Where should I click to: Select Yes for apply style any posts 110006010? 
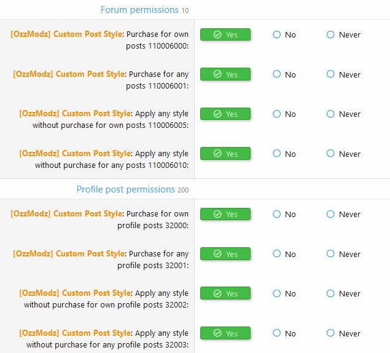click(x=225, y=154)
